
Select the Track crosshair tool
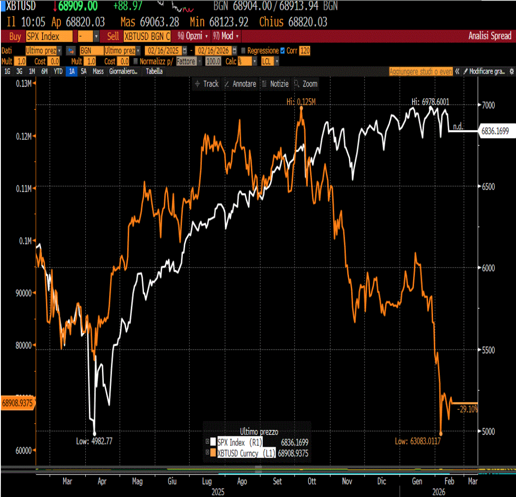[x=207, y=84]
